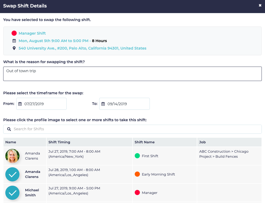Click the orange Early Morning Shift dot
The image size is (265, 203).
[x=137, y=174]
